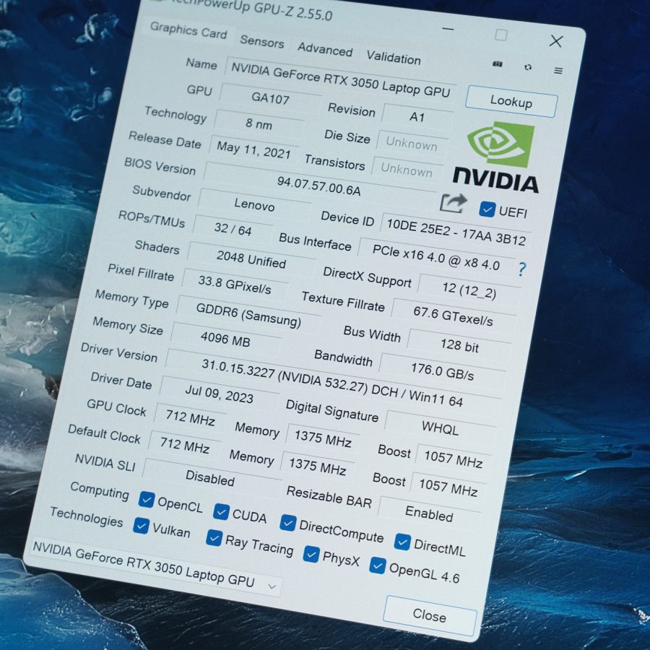
Task: Click the Subvendor value Lenovo
Action: [x=254, y=204]
